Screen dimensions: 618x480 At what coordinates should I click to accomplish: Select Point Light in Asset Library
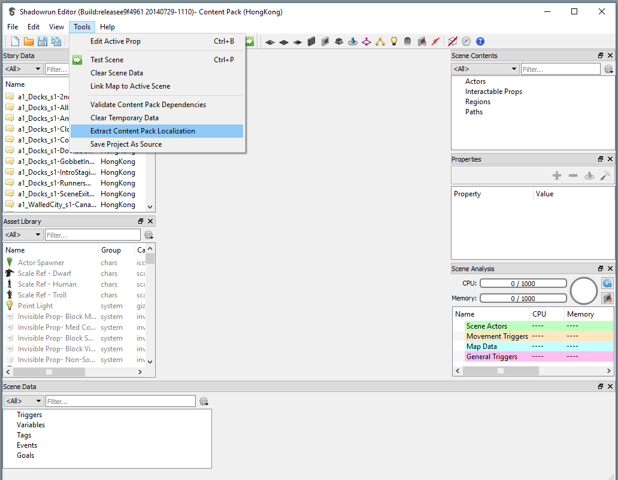[x=35, y=306]
